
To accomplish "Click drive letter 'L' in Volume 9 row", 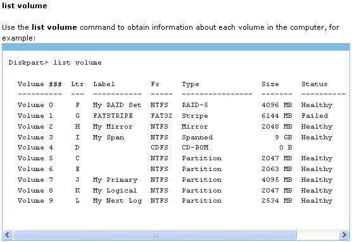I will coord(77,201).
